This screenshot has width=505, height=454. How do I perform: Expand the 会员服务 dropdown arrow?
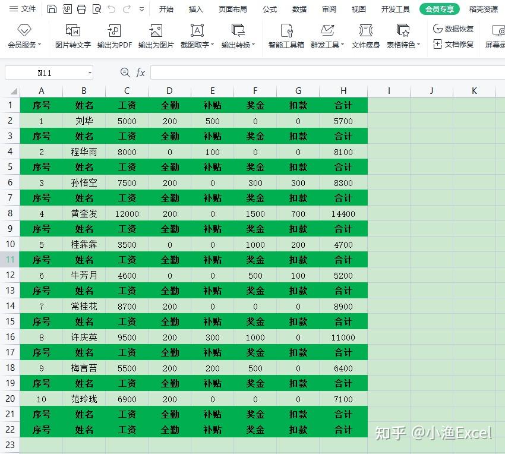click(x=40, y=45)
